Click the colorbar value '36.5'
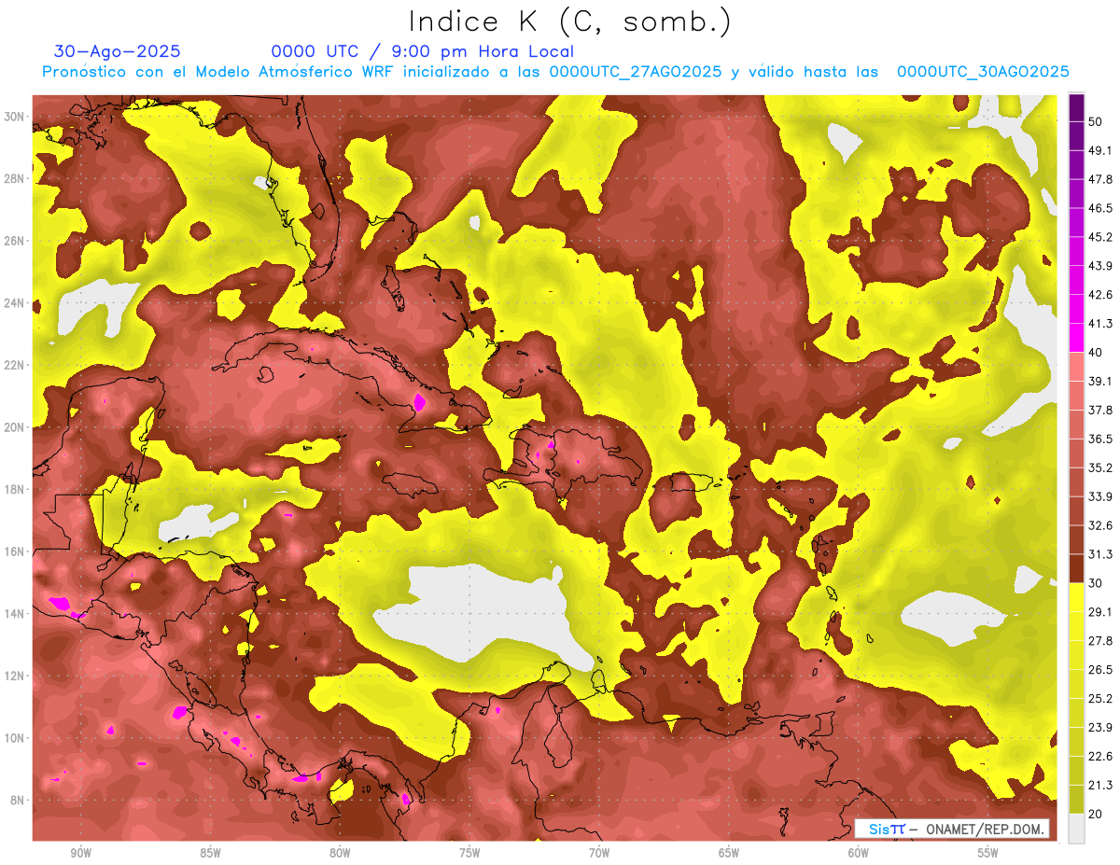 point(1100,439)
